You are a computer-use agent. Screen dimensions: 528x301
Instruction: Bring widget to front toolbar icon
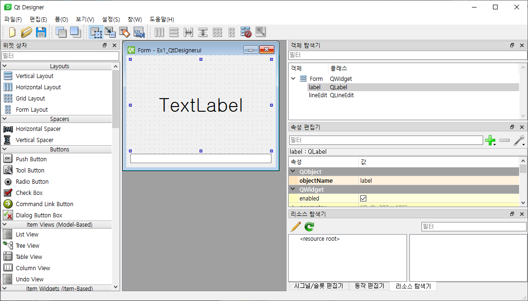[x=75, y=32]
